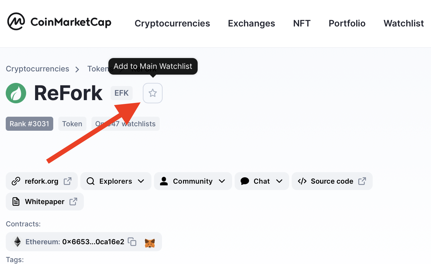The height and width of the screenshot is (264, 431).
Task: Click the Rank #3031 badge
Action: tap(29, 124)
